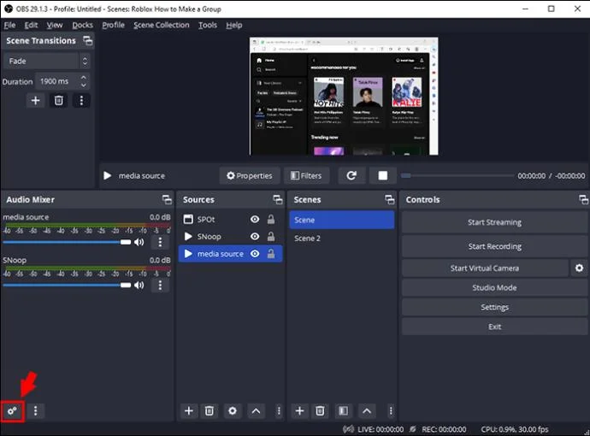
Task: Open Settings from Controls panel
Action: 494,307
